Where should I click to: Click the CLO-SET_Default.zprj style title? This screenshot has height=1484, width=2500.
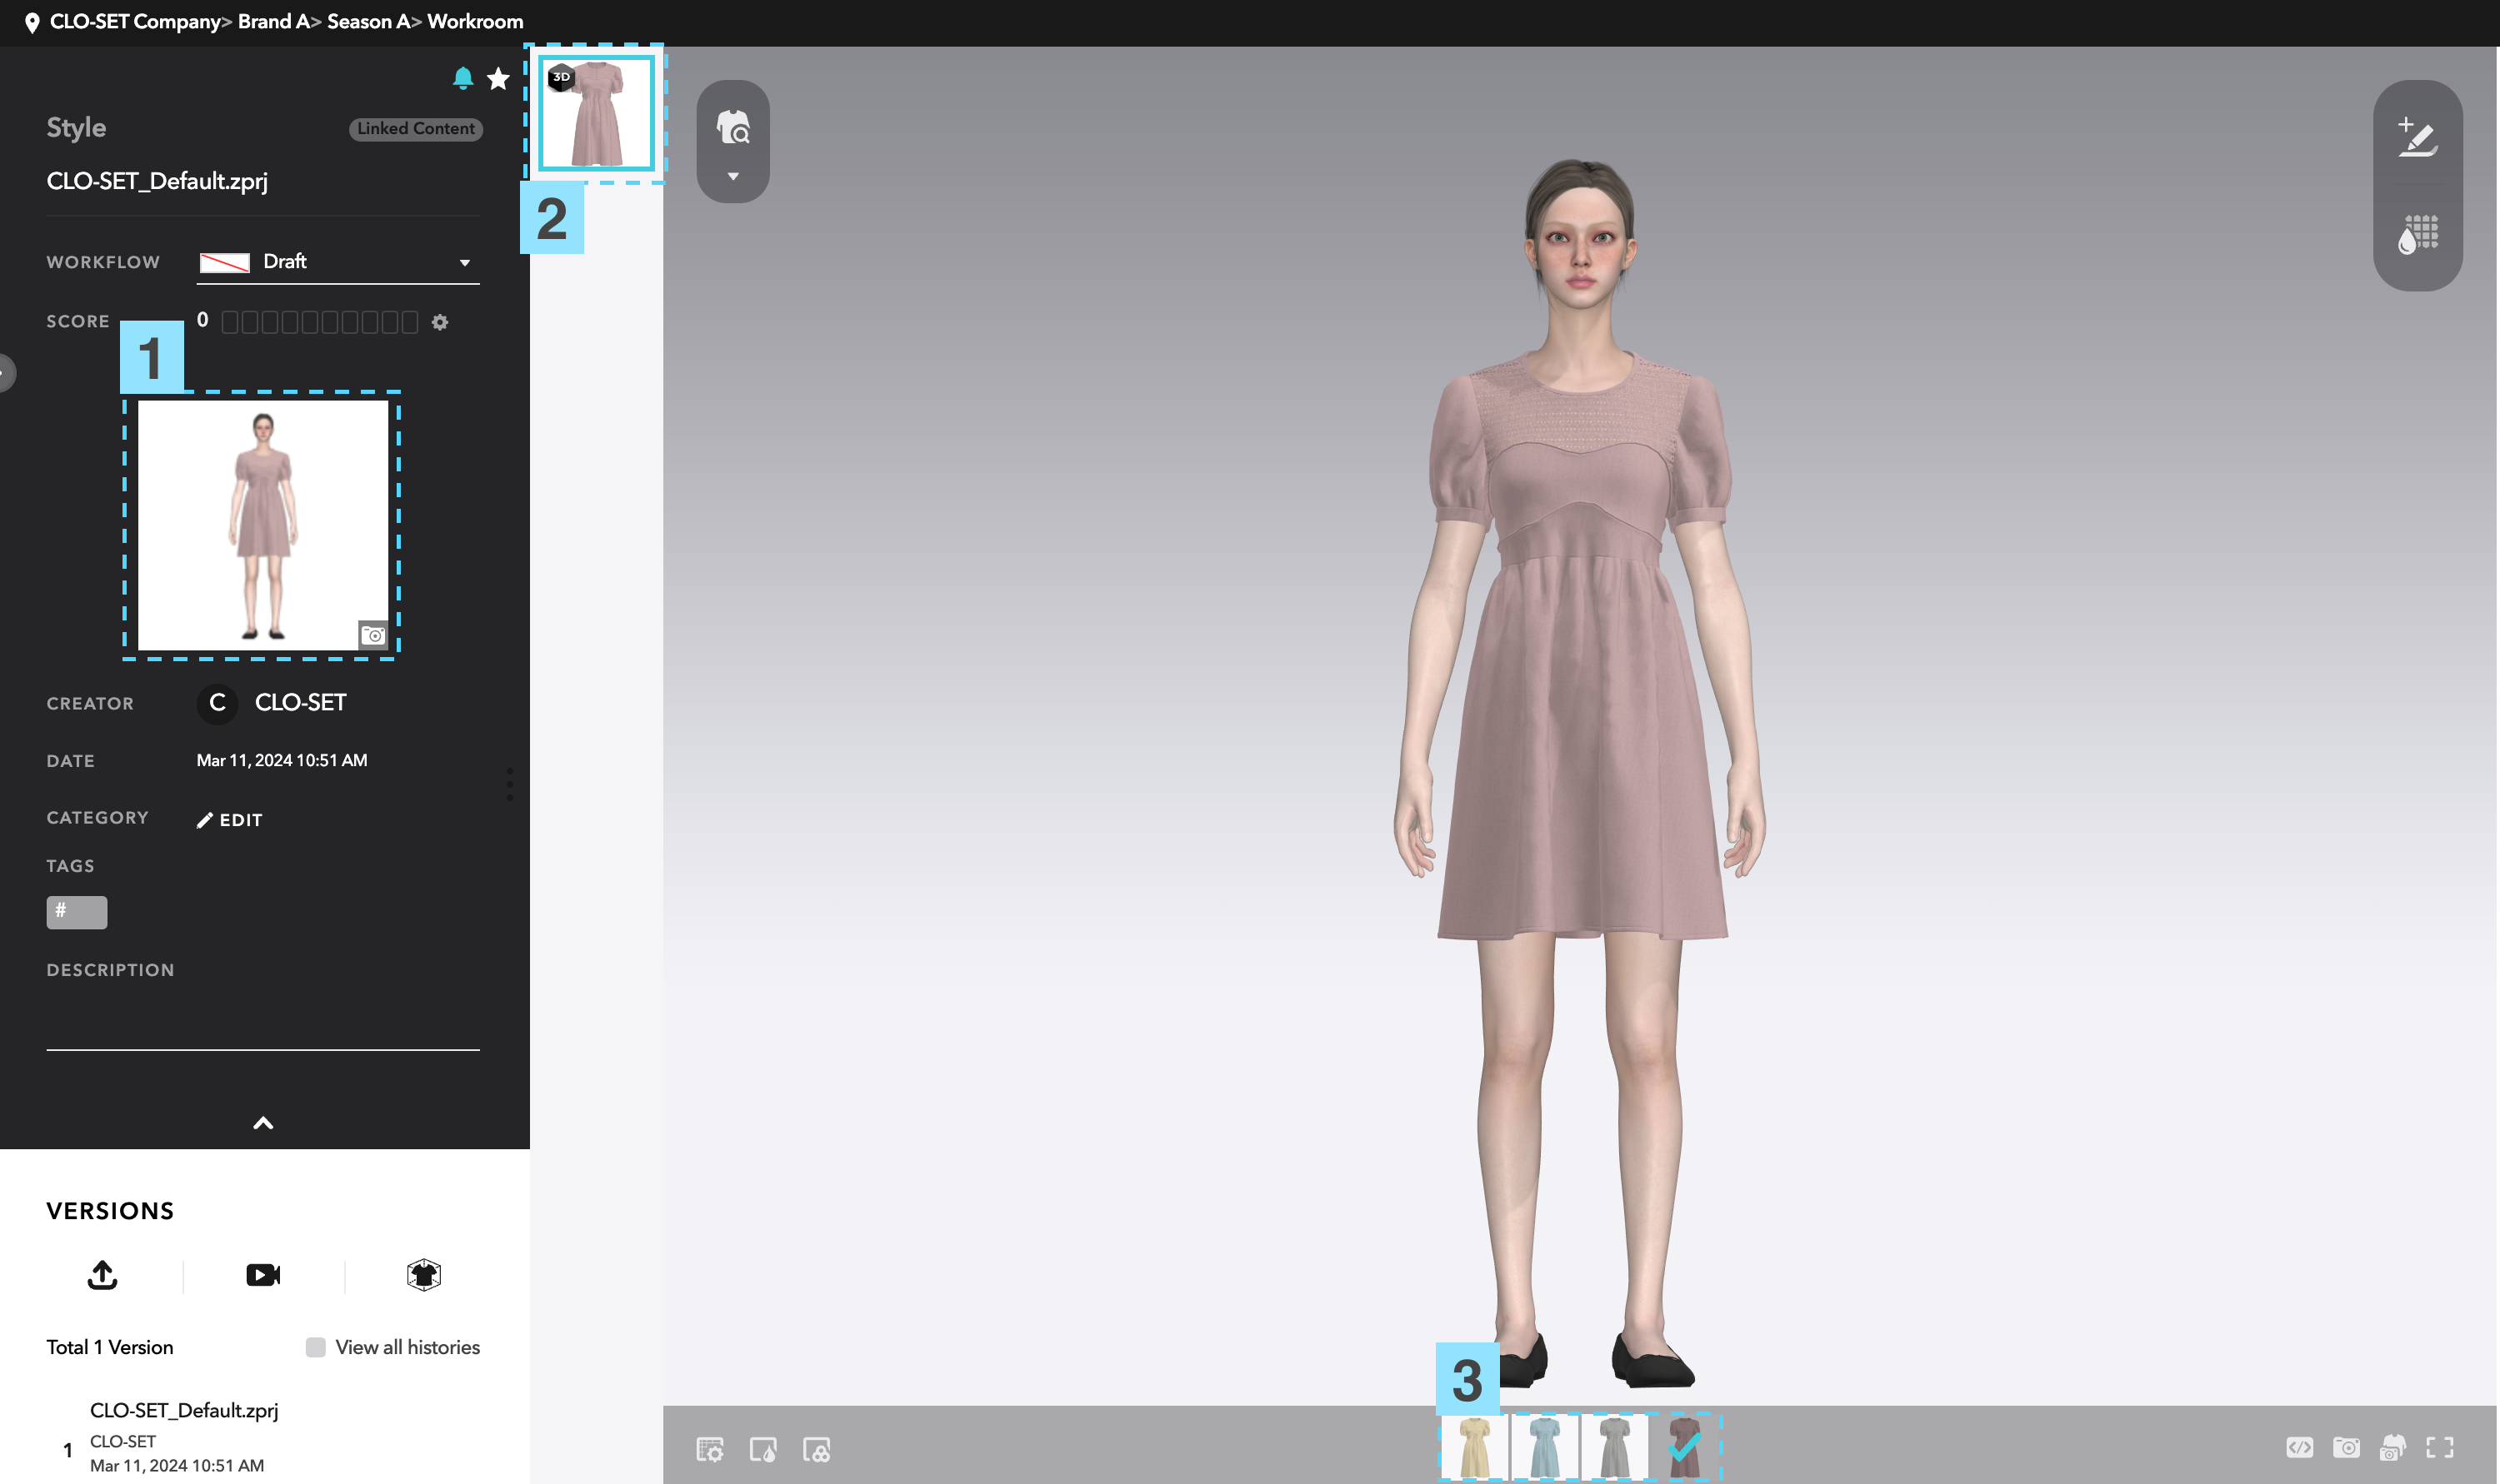click(157, 181)
